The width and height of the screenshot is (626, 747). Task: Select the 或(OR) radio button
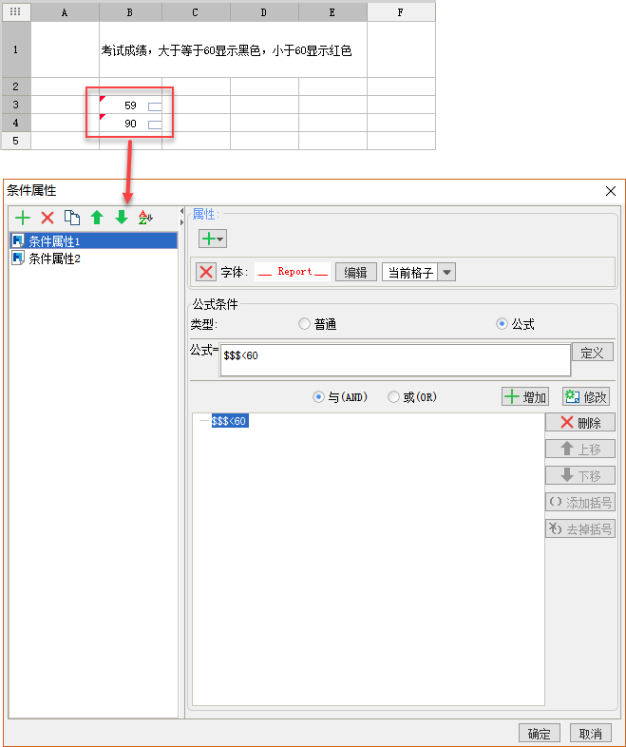tap(393, 397)
